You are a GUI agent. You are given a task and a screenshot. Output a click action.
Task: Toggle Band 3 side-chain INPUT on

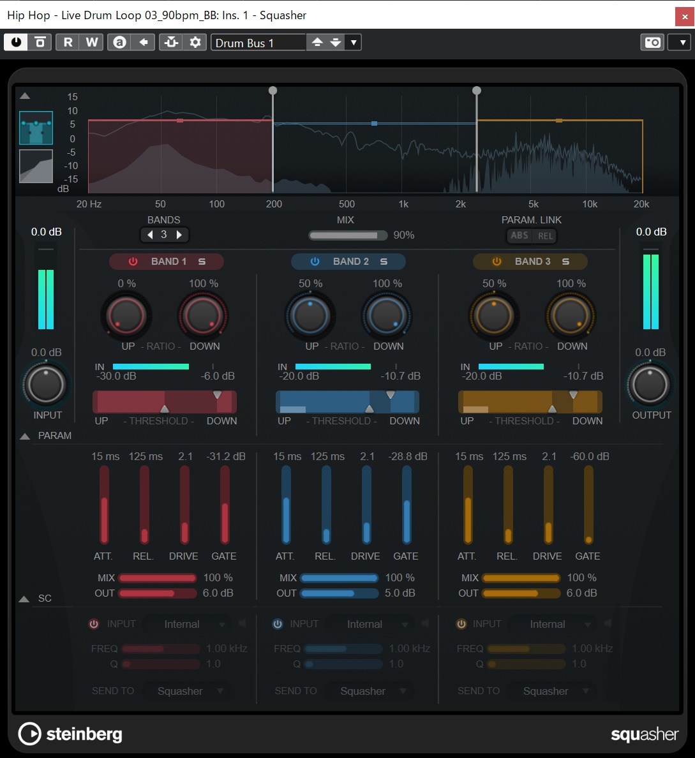461,623
